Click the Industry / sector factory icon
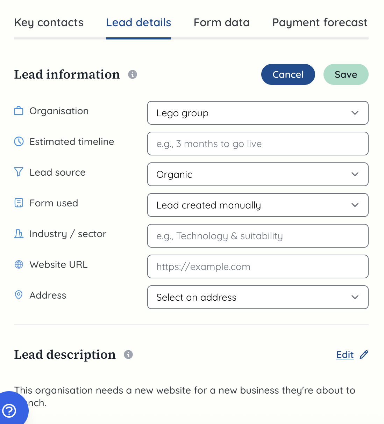Screen dimensions: 384x424 19,233
